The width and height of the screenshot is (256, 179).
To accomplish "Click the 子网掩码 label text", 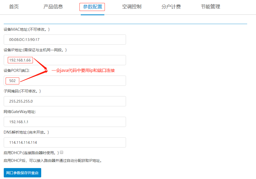I will (x=22, y=91).
